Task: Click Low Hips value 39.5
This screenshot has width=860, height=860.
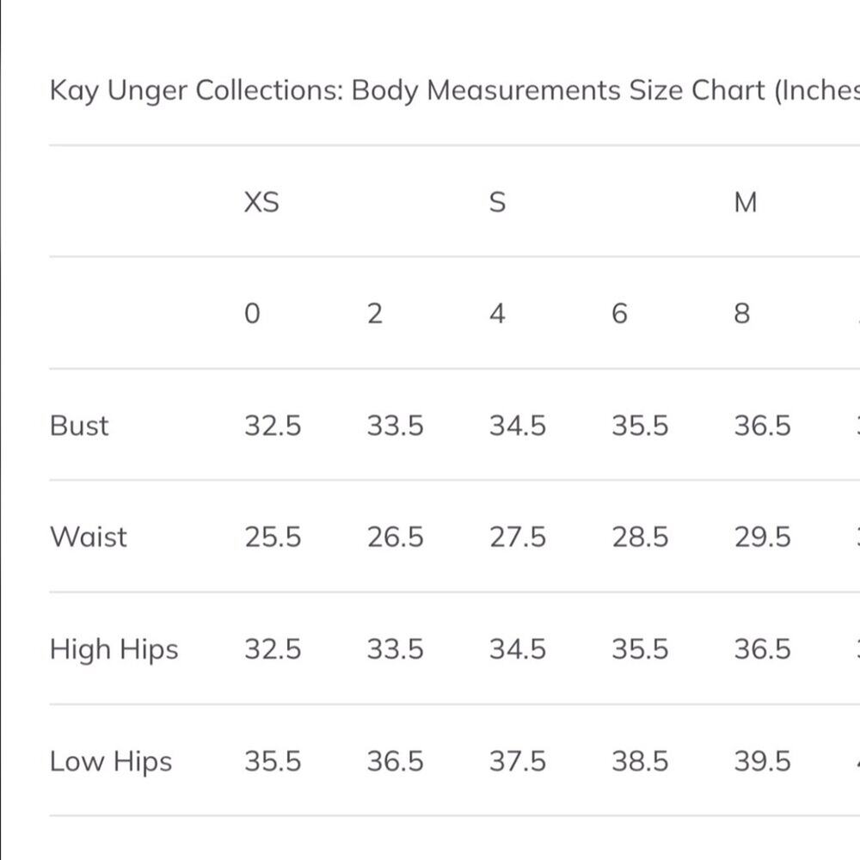Action: pos(762,762)
